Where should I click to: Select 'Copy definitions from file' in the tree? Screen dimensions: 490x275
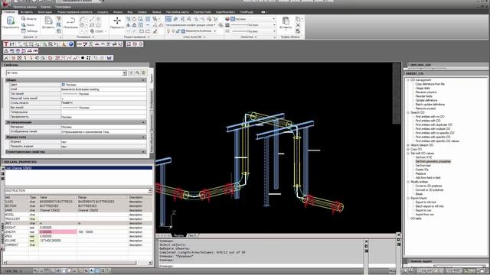point(430,84)
